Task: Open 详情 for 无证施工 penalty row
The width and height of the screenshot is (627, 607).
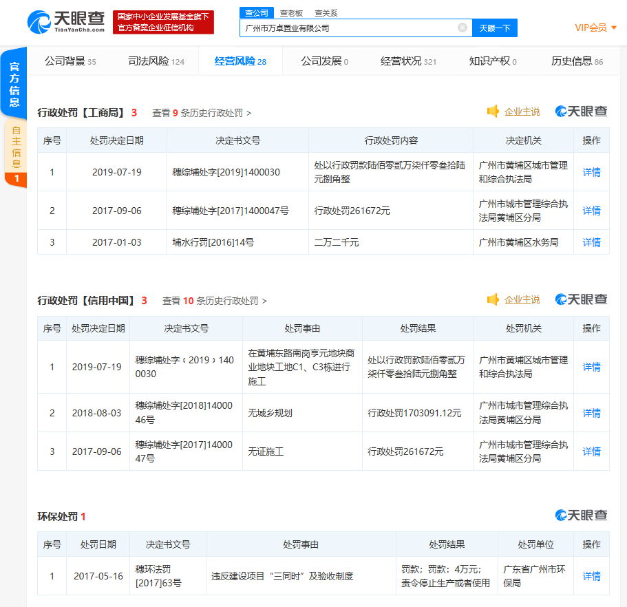Action: tap(591, 452)
